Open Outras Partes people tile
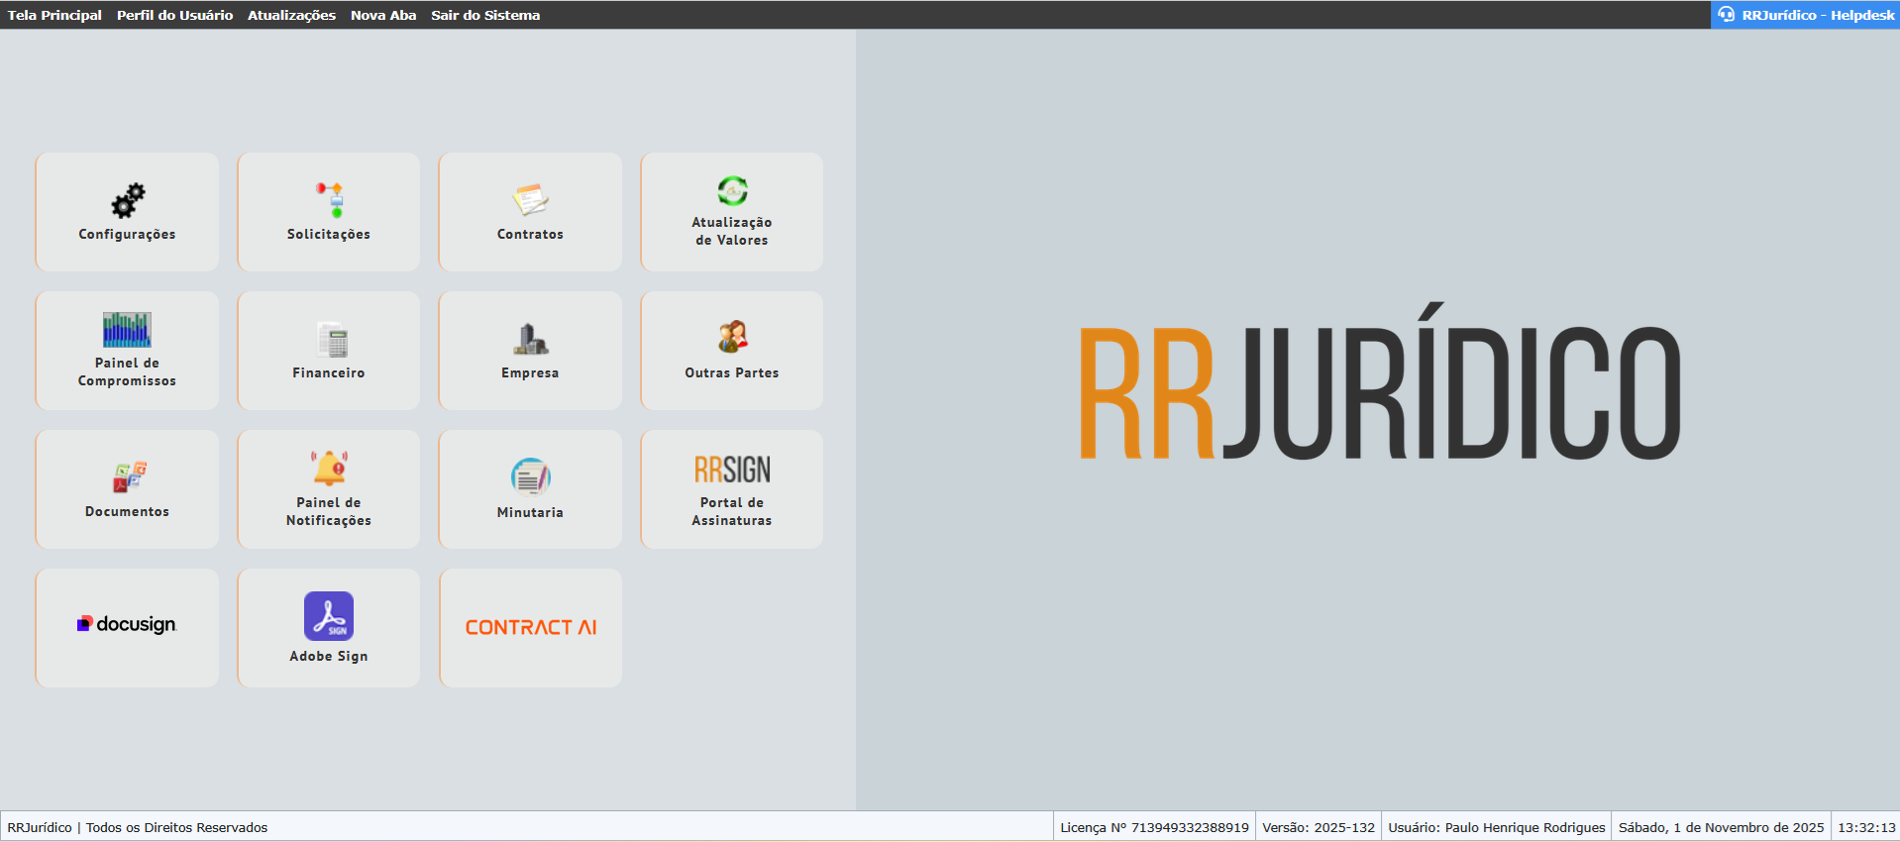Viewport: 1900px width, 842px height. (x=732, y=351)
